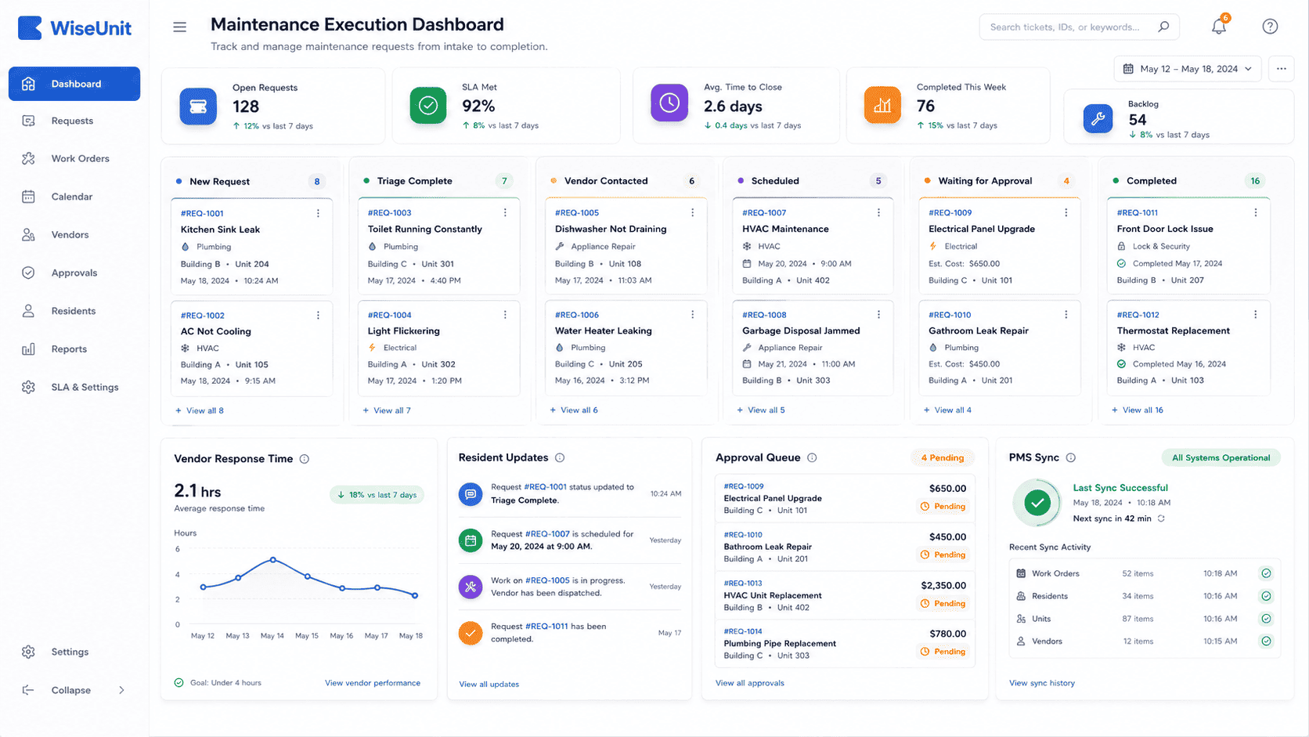Click May 14 peak point on chart

tap(272, 559)
